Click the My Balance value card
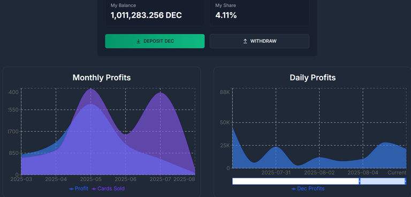This screenshot has height=197, width=411. (x=155, y=12)
